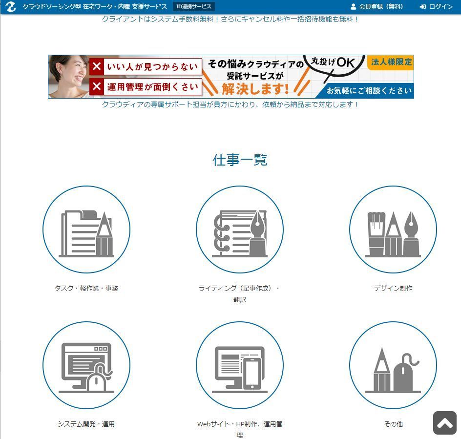
Task: Click the back-to-top arrow button
Action: point(444,423)
